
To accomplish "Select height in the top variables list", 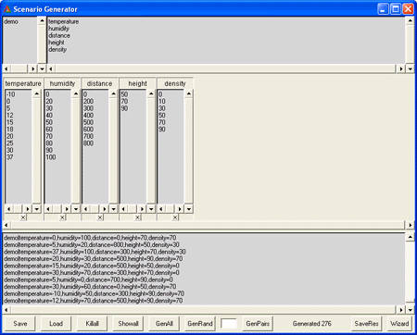I will (57, 43).
